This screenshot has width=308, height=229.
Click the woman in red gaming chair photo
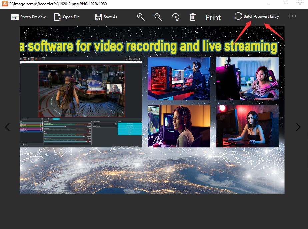[247, 126]
